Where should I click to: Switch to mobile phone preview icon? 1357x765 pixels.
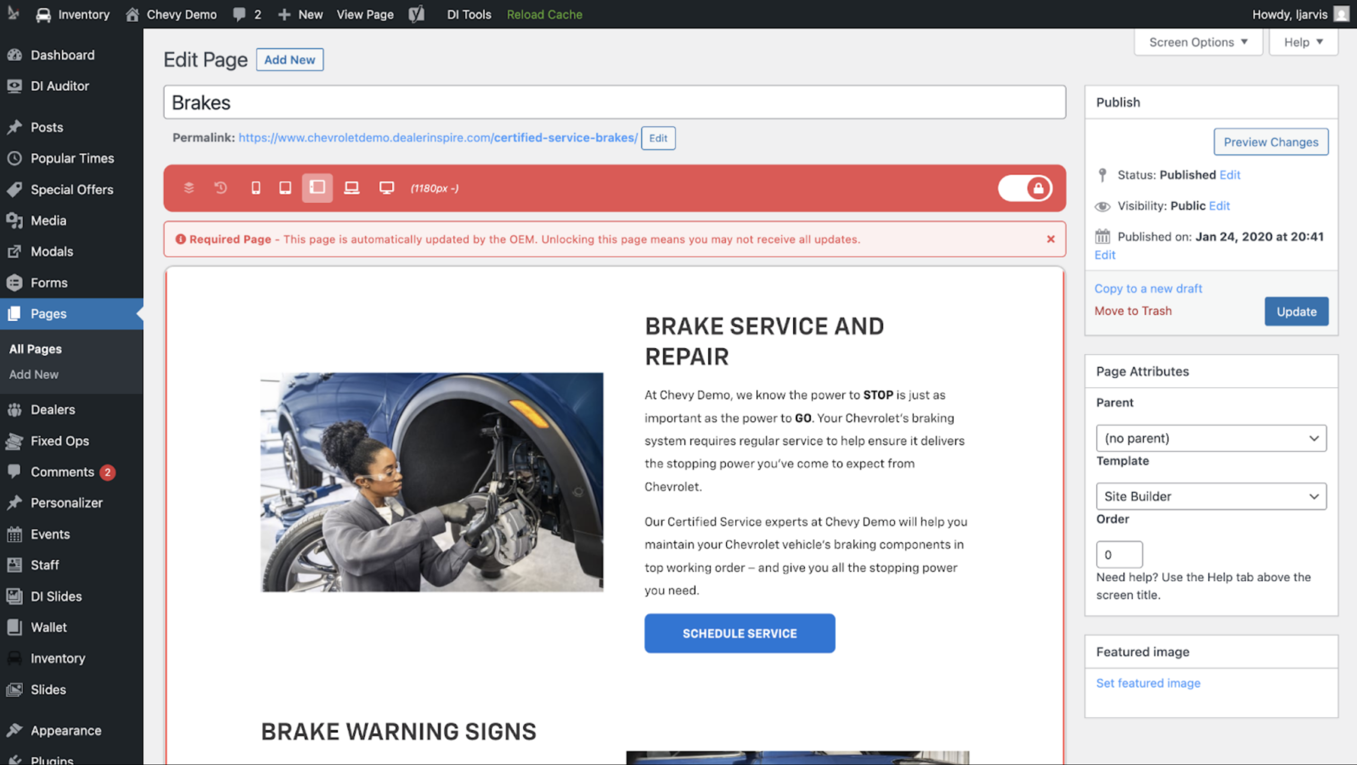(255, 188)
